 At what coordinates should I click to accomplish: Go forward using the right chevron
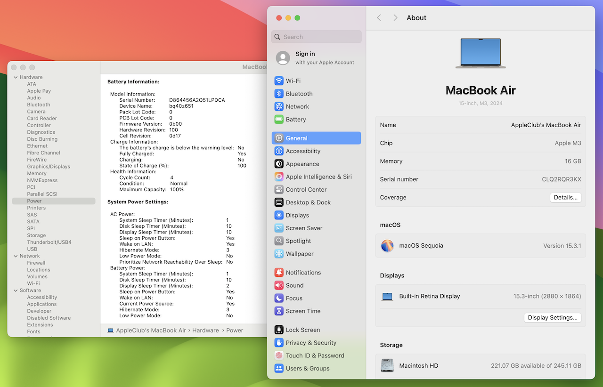(x=395, y=17)
